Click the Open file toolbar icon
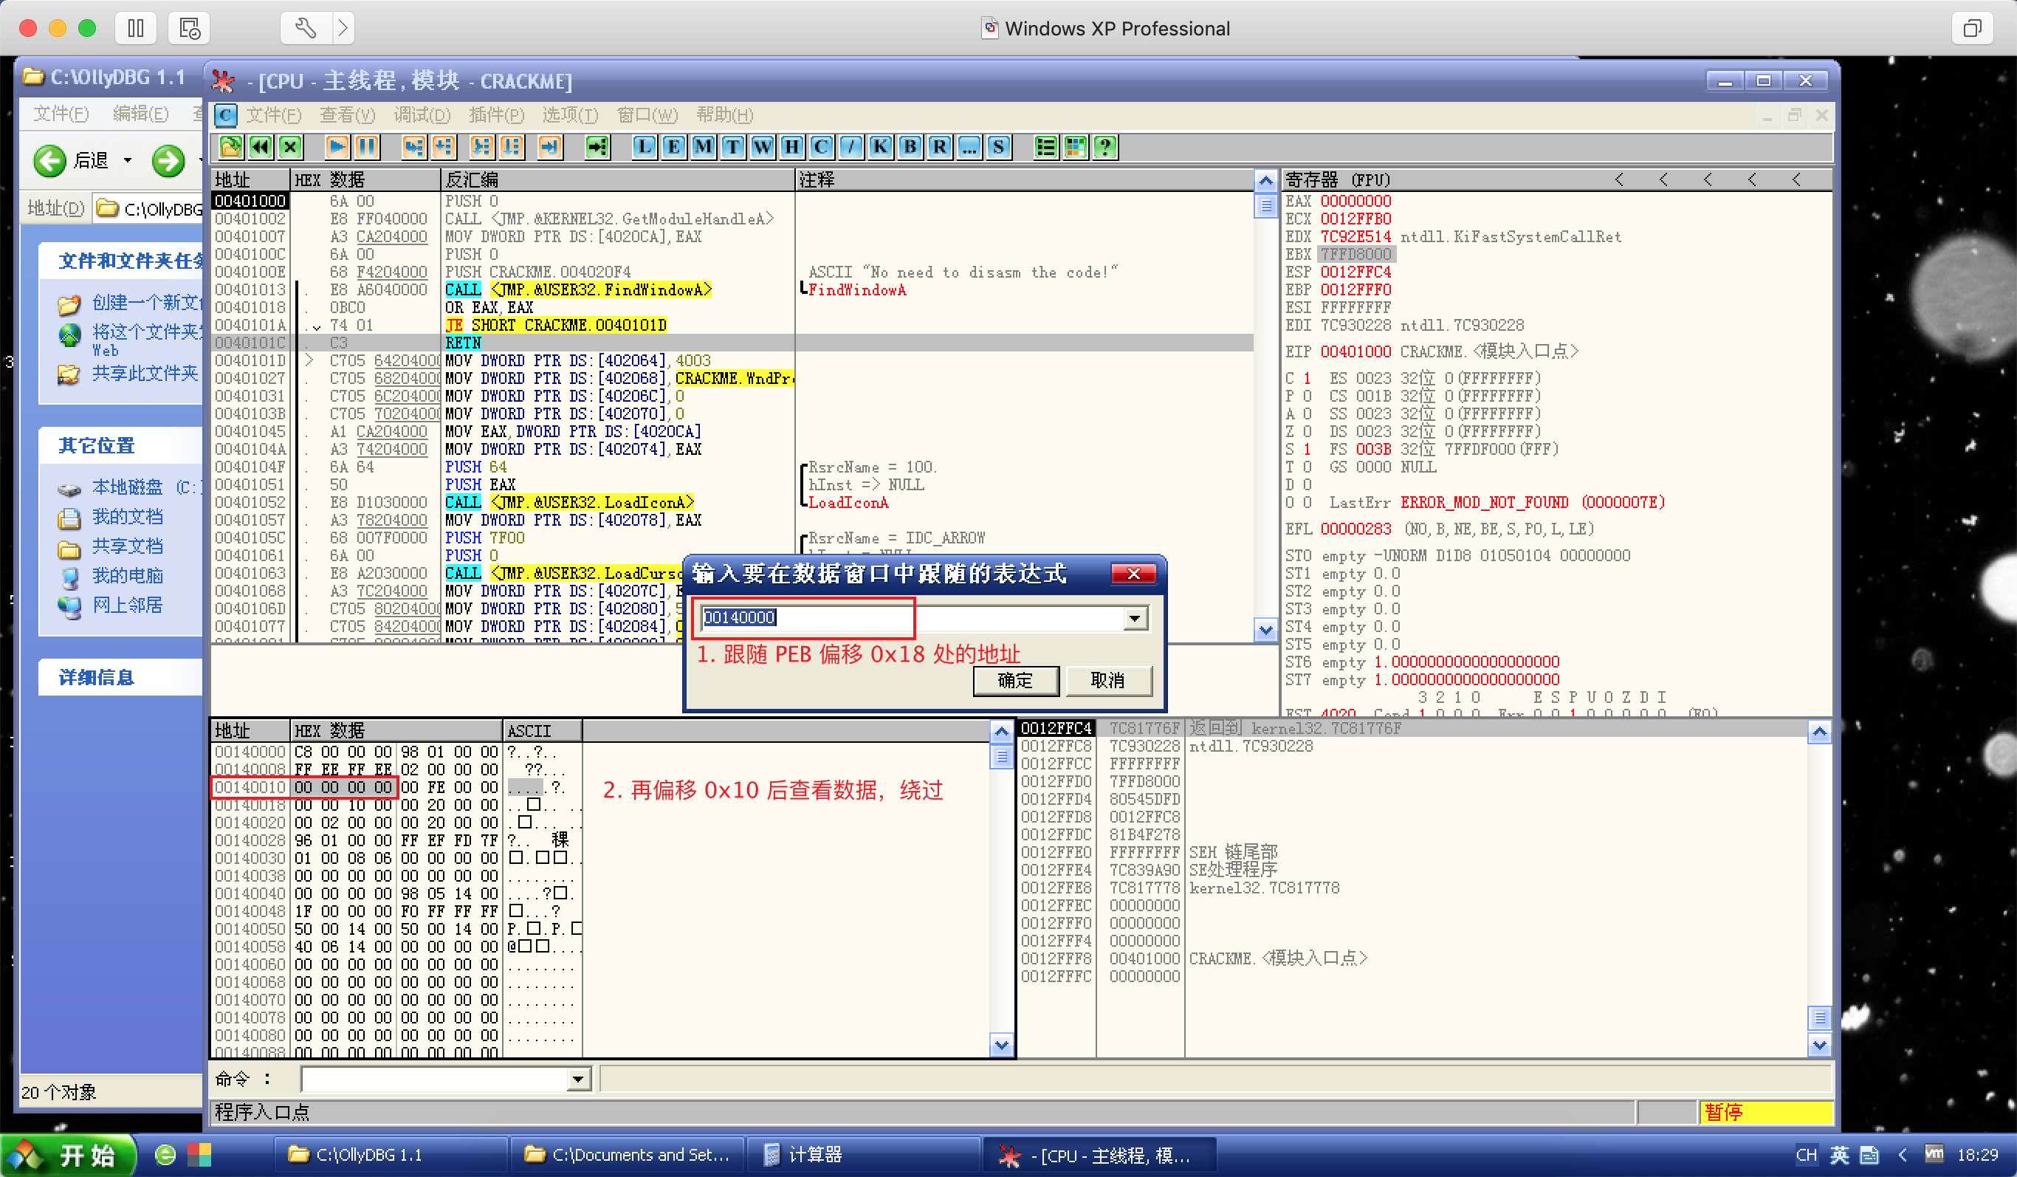2017x1177 pixels. click(230, 148)
